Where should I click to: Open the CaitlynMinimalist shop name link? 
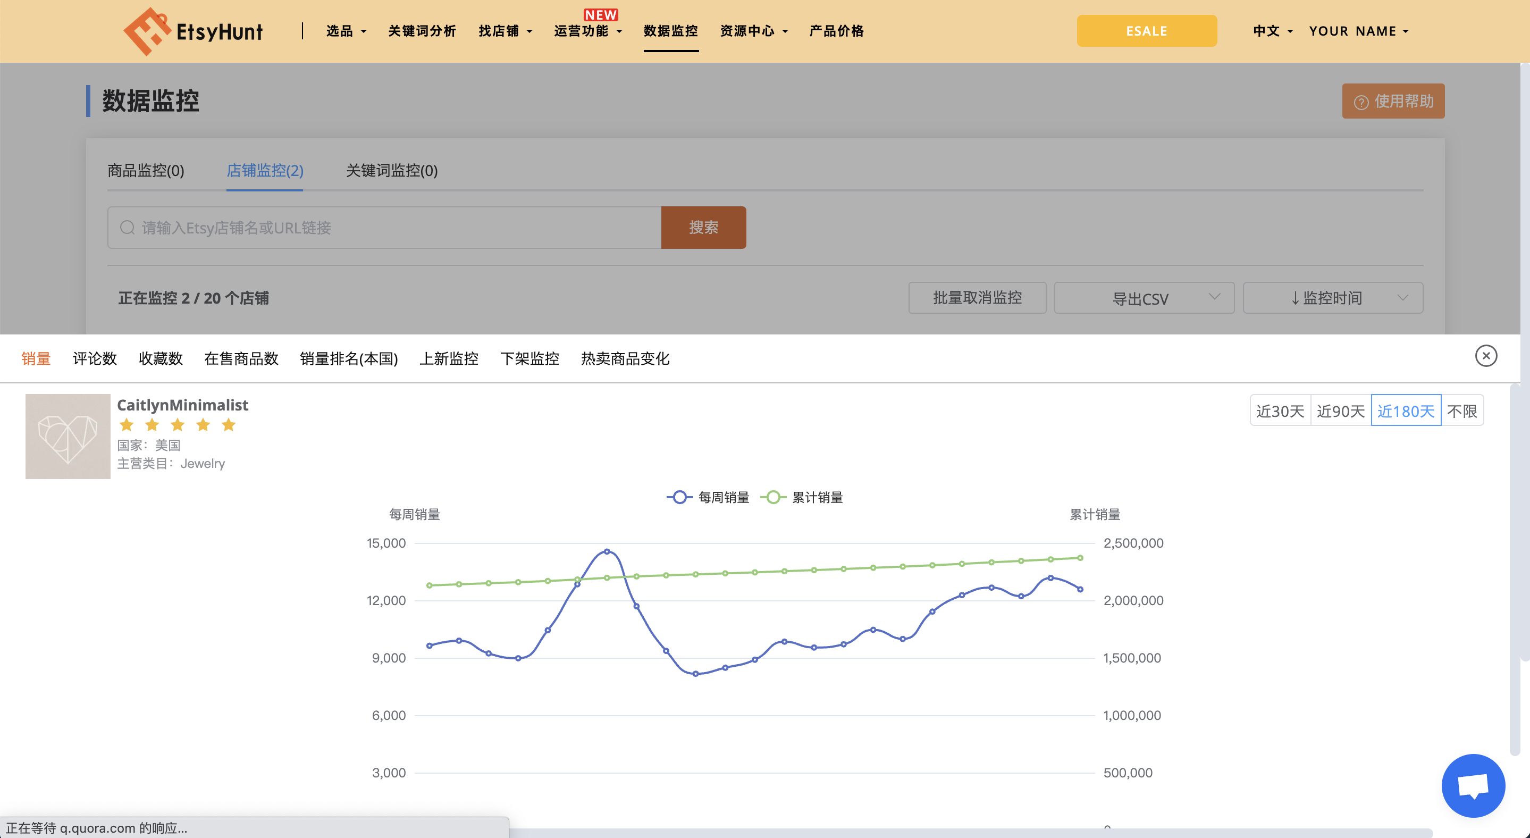(x=182, y=405)
